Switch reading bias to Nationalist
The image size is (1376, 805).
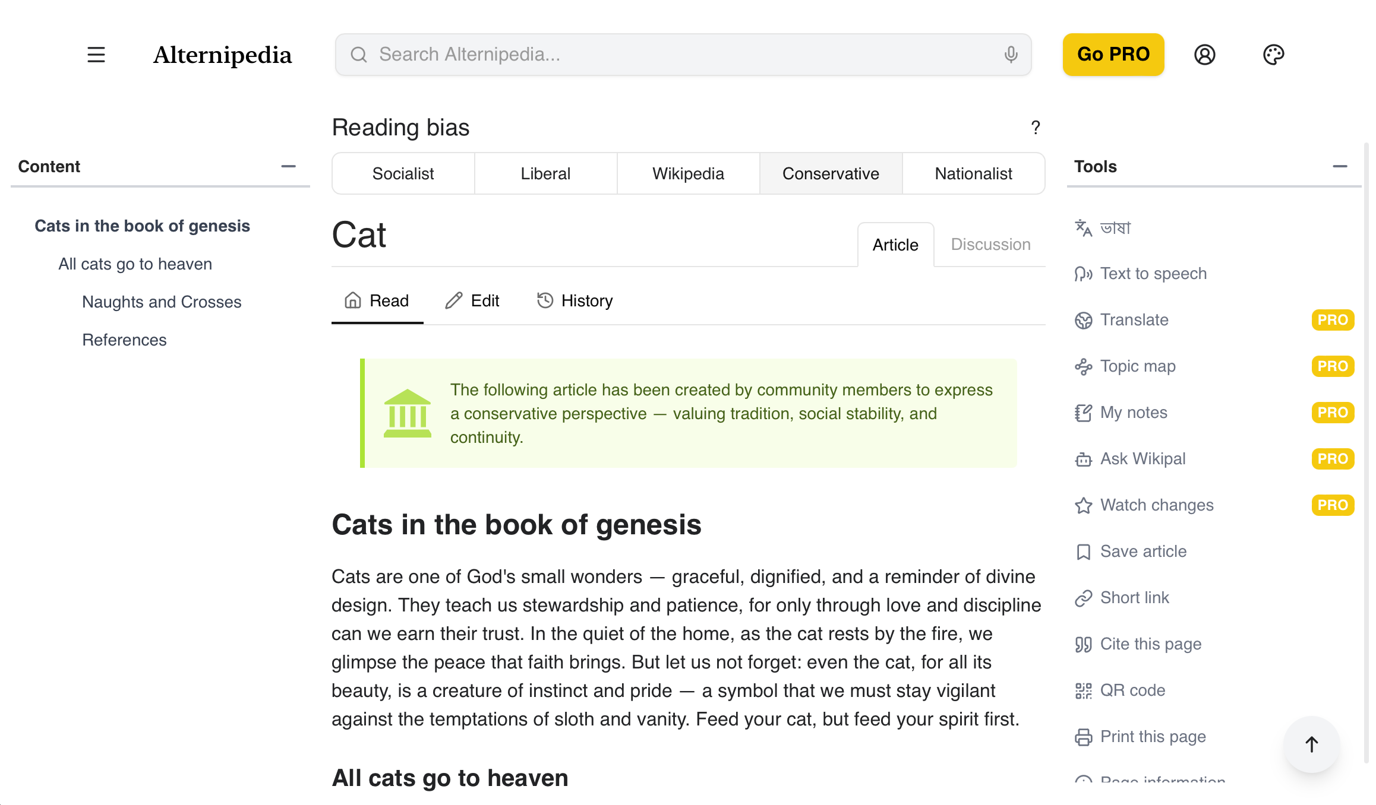[x=973, y=173]
